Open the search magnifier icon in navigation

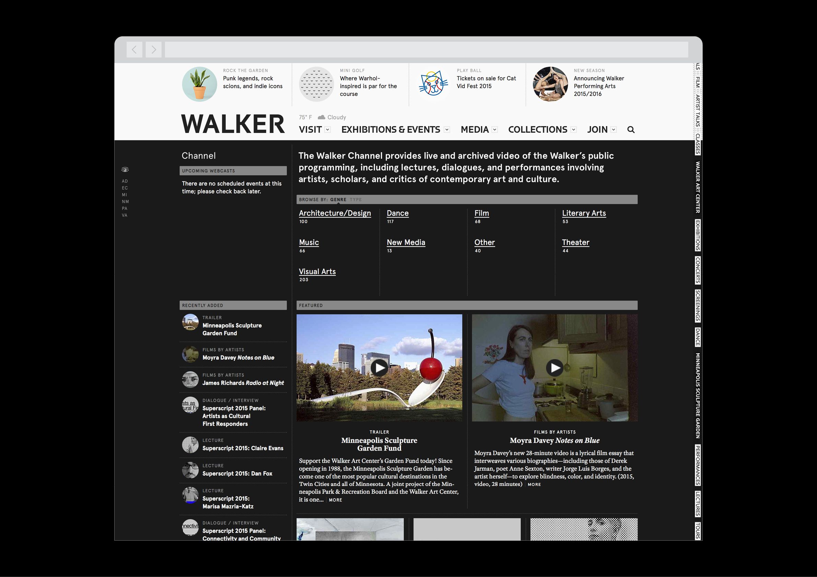click(x=631, y=130)
